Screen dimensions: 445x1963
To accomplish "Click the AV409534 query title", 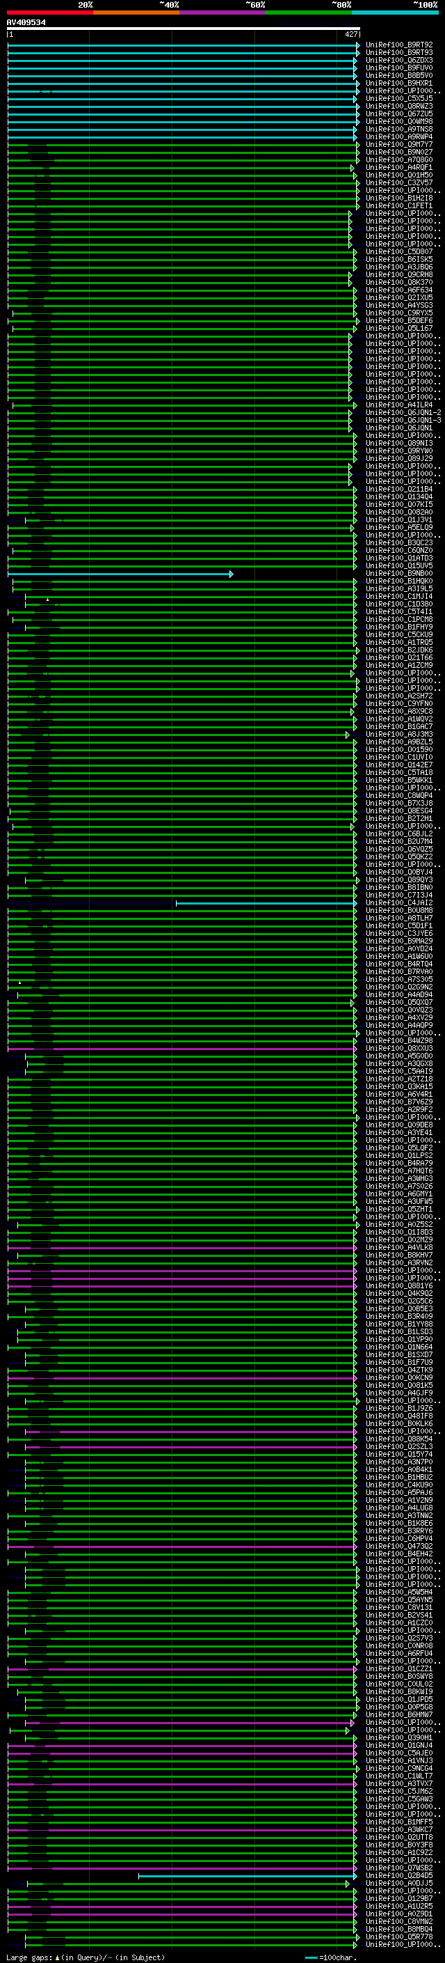I will [x=26, y=23].
